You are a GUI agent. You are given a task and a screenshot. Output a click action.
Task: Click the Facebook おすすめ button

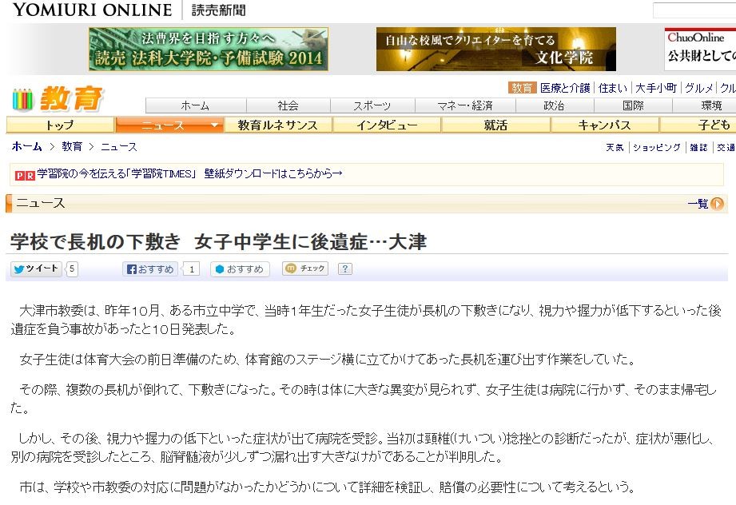click(150, 269)
